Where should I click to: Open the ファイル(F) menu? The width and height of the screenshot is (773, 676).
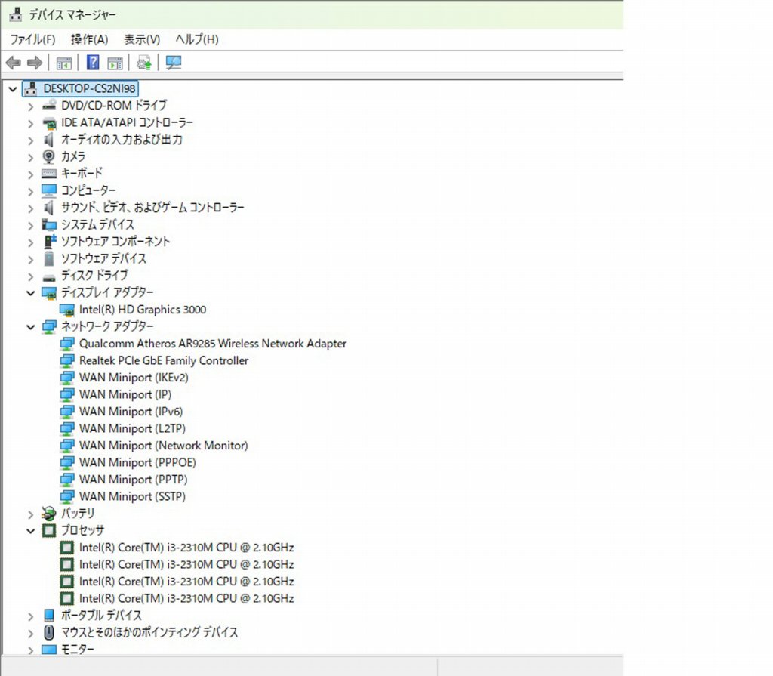32,39
